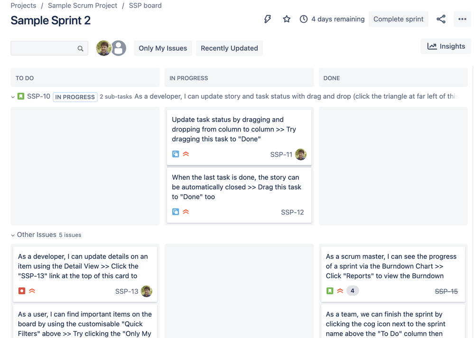Click the IN PROGRESS status lozenge

coord(75,97)
